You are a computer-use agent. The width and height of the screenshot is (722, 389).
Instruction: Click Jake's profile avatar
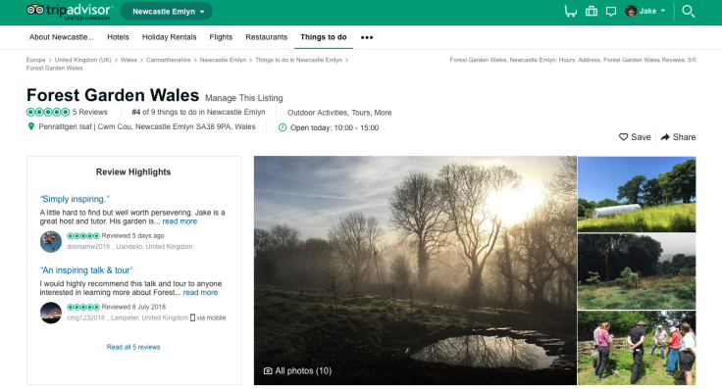coord(631,11)
